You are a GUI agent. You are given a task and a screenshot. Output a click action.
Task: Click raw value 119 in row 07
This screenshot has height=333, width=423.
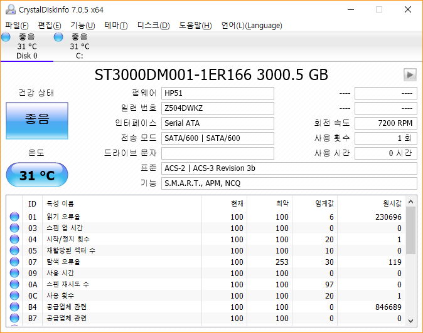[395, 262]
